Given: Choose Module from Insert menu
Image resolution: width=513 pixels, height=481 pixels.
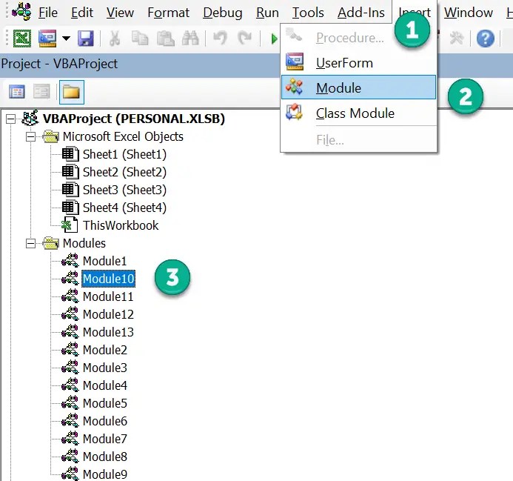Looking at the screenshot, I should (358, 87).
